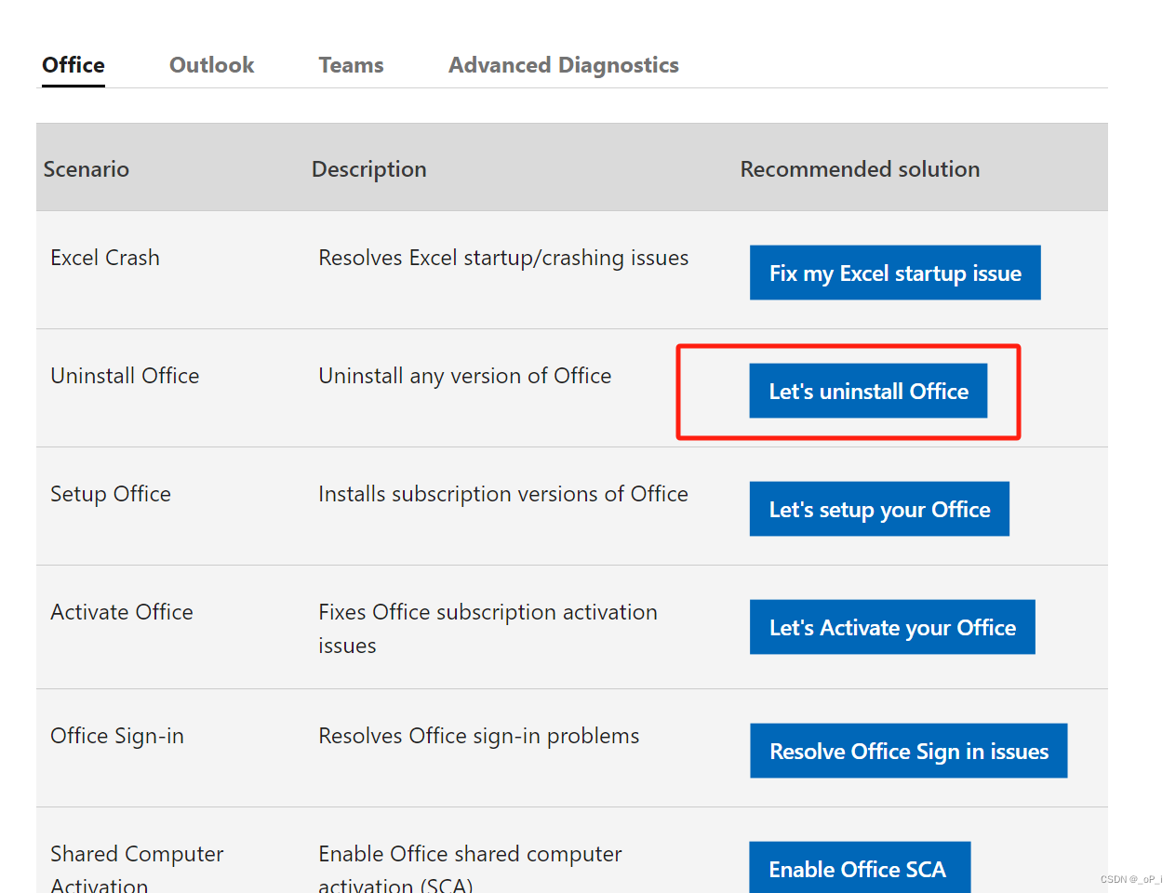Switch to the Office tab
The height and width of the screenshot is (893, 1176).
[x=73, y=65]
